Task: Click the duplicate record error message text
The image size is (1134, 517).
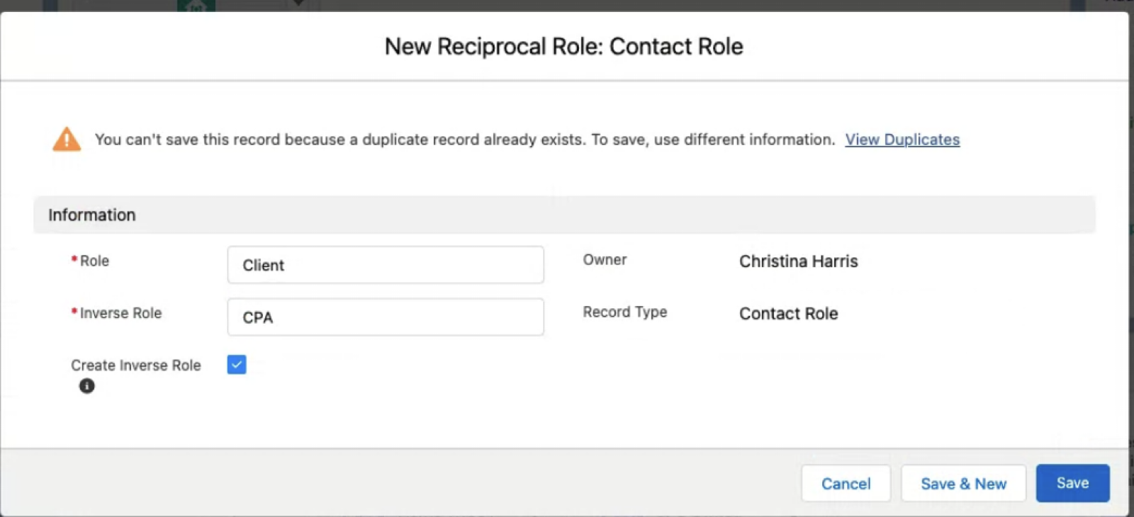Action: click(x=464, y=140)
